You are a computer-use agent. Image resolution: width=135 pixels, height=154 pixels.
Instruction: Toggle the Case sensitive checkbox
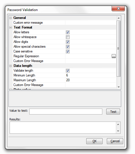pyautogui.click(x=68, y=51)
